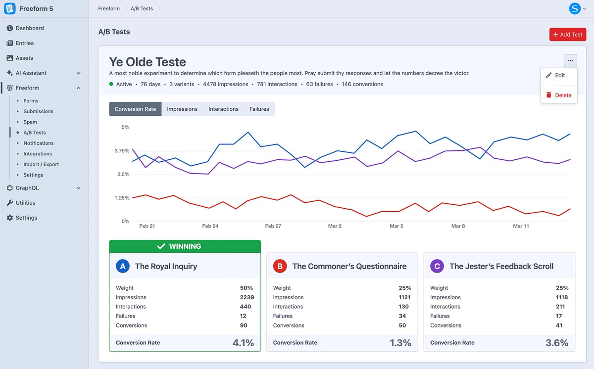Open Integrations in the sidebar
594x369 pixels.
(x=38, y=154)
